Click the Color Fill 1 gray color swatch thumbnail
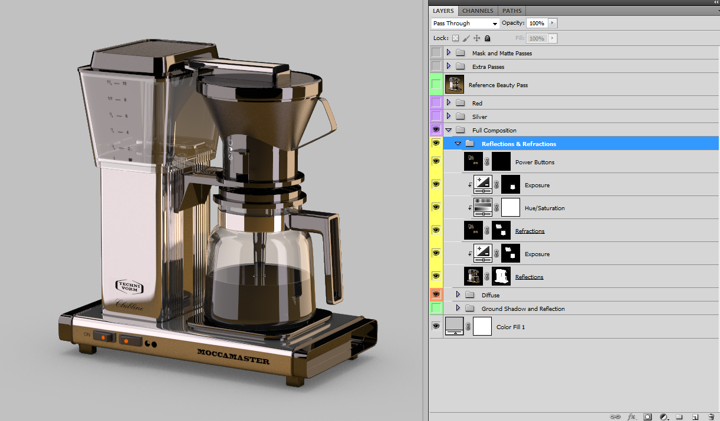The width and height of the screenshot is (720, 421). tap(454, 326)
